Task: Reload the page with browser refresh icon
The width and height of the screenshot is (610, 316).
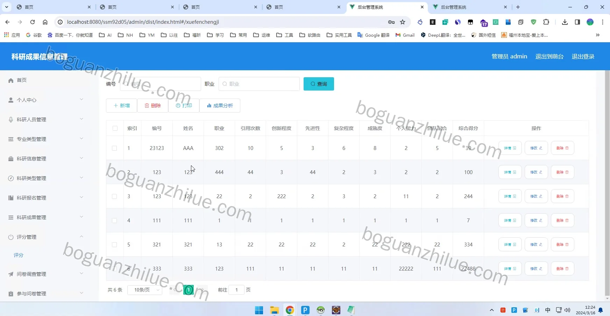Action: coord(33,22)
